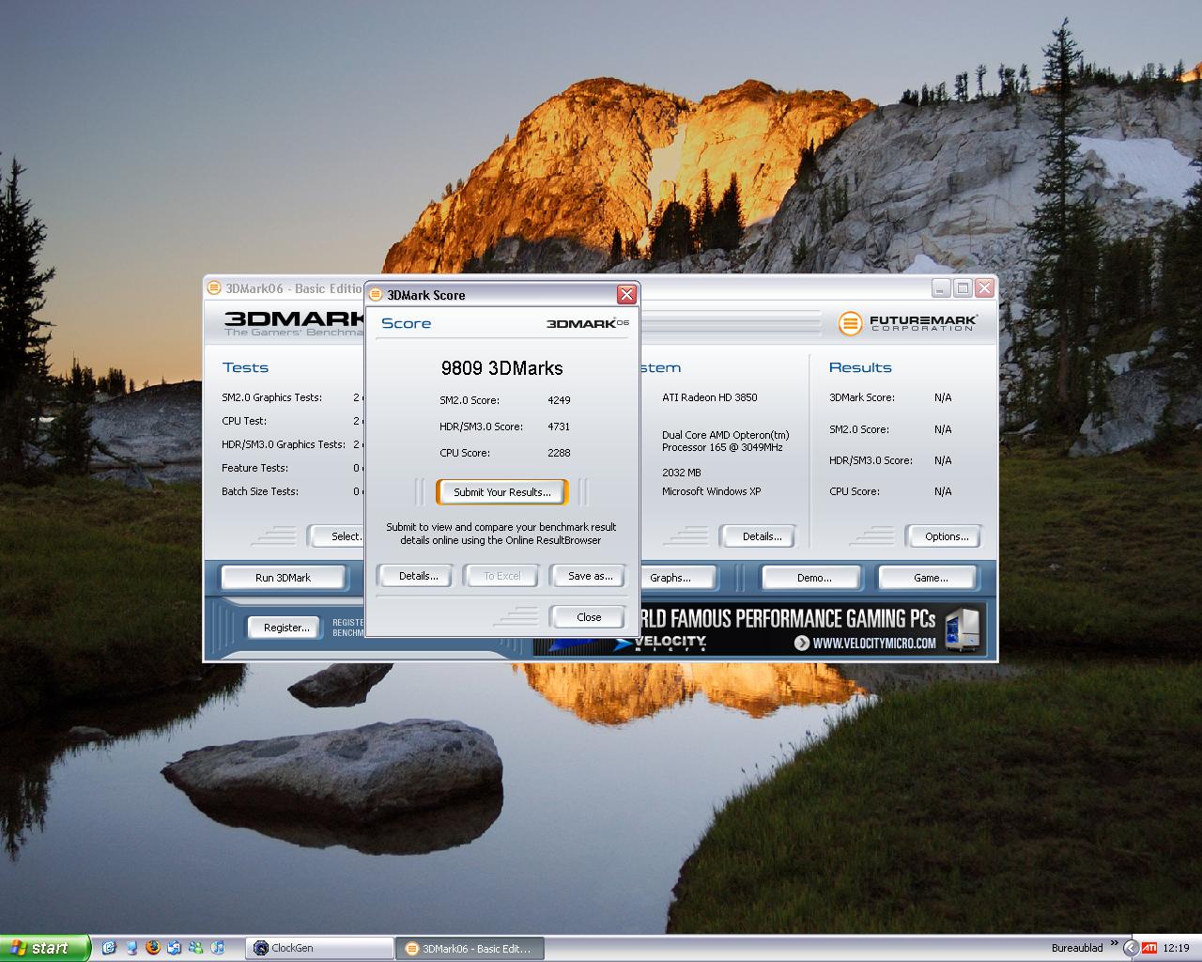Click the Save as button
Image resolution: width=1202 pixels, height=962 pixels.
pyautogui.click(x=590, y=576)
